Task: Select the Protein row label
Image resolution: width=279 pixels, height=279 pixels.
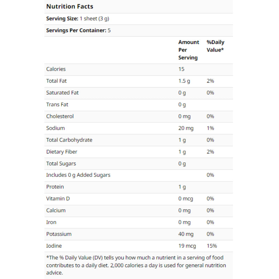Action: click(x=55, y=187)
